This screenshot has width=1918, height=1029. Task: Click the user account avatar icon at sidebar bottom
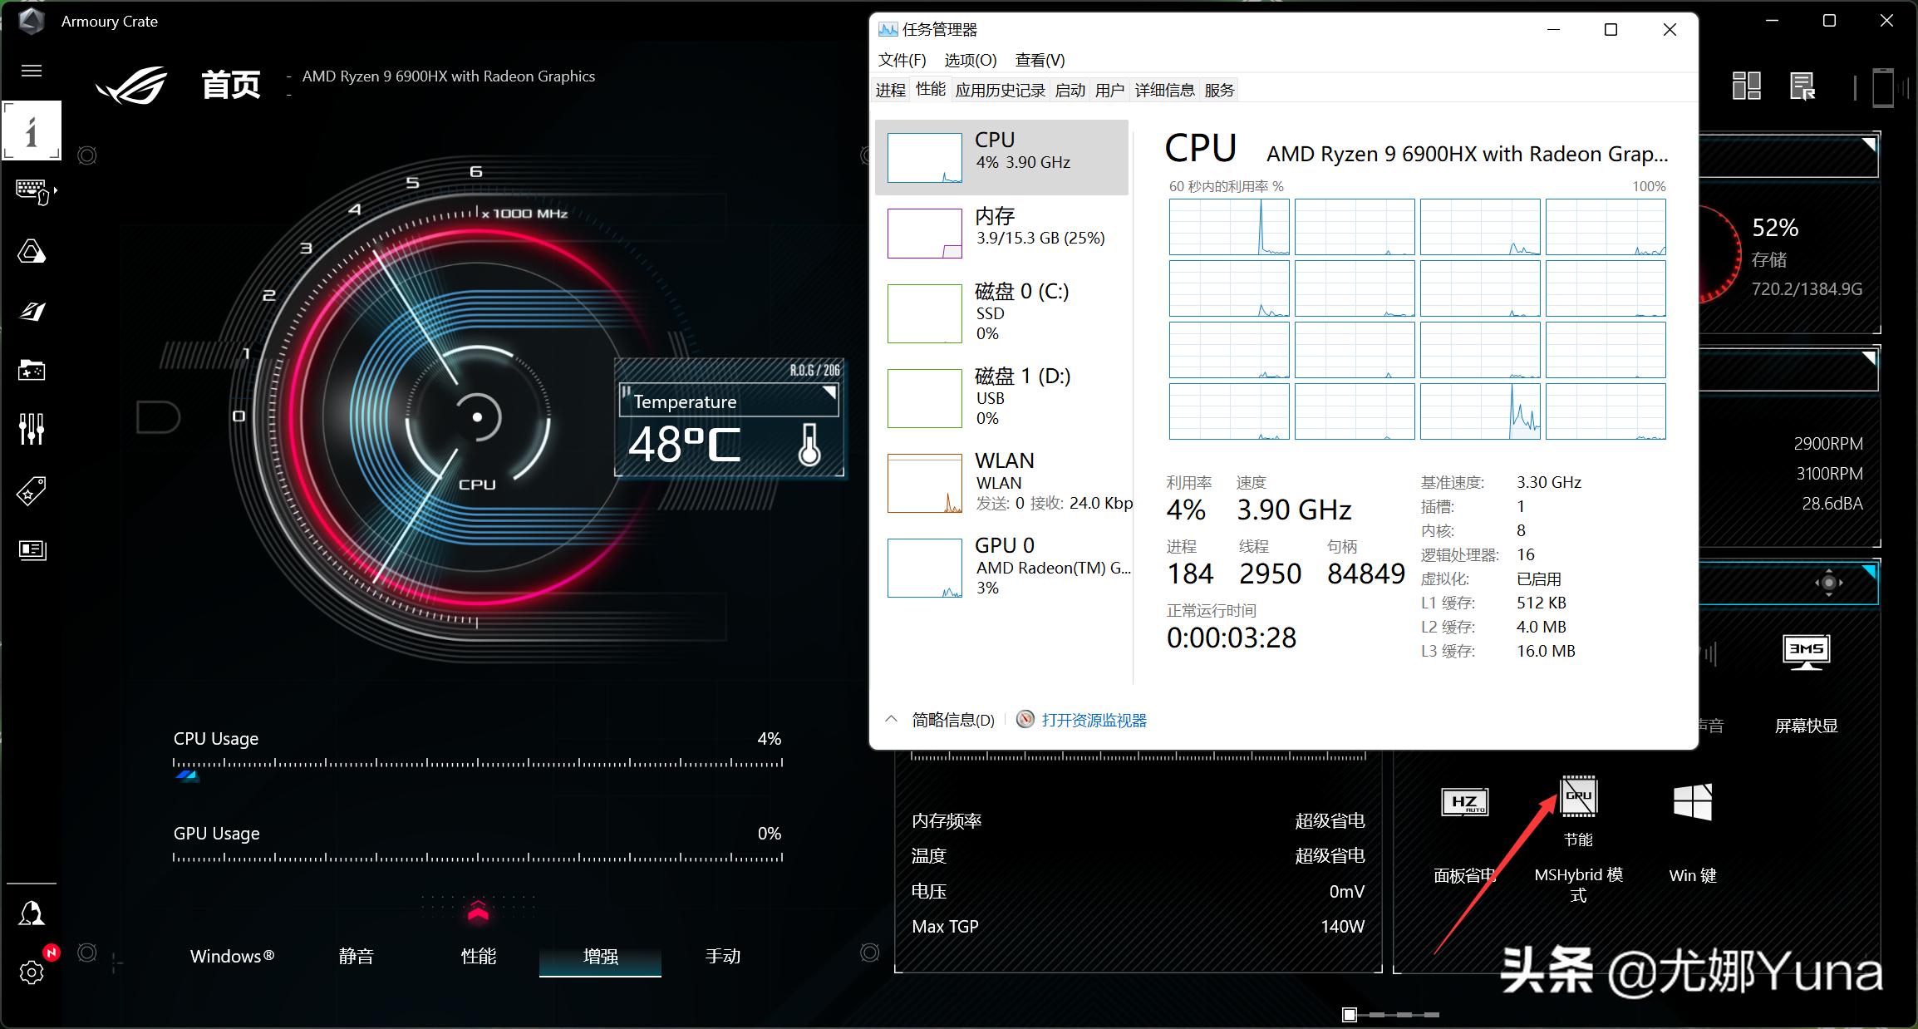pos(32,912)
